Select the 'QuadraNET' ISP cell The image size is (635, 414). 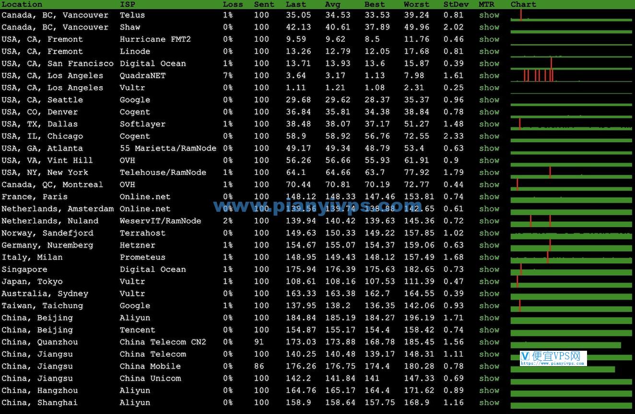[143, 75]
